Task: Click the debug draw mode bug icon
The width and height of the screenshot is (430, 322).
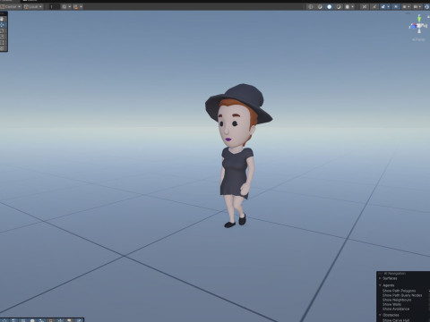Action: click(347, 6)
